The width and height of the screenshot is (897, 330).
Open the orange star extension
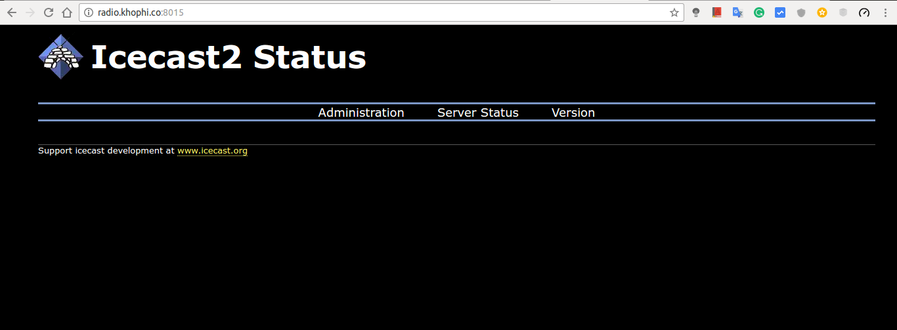(822, 12)
